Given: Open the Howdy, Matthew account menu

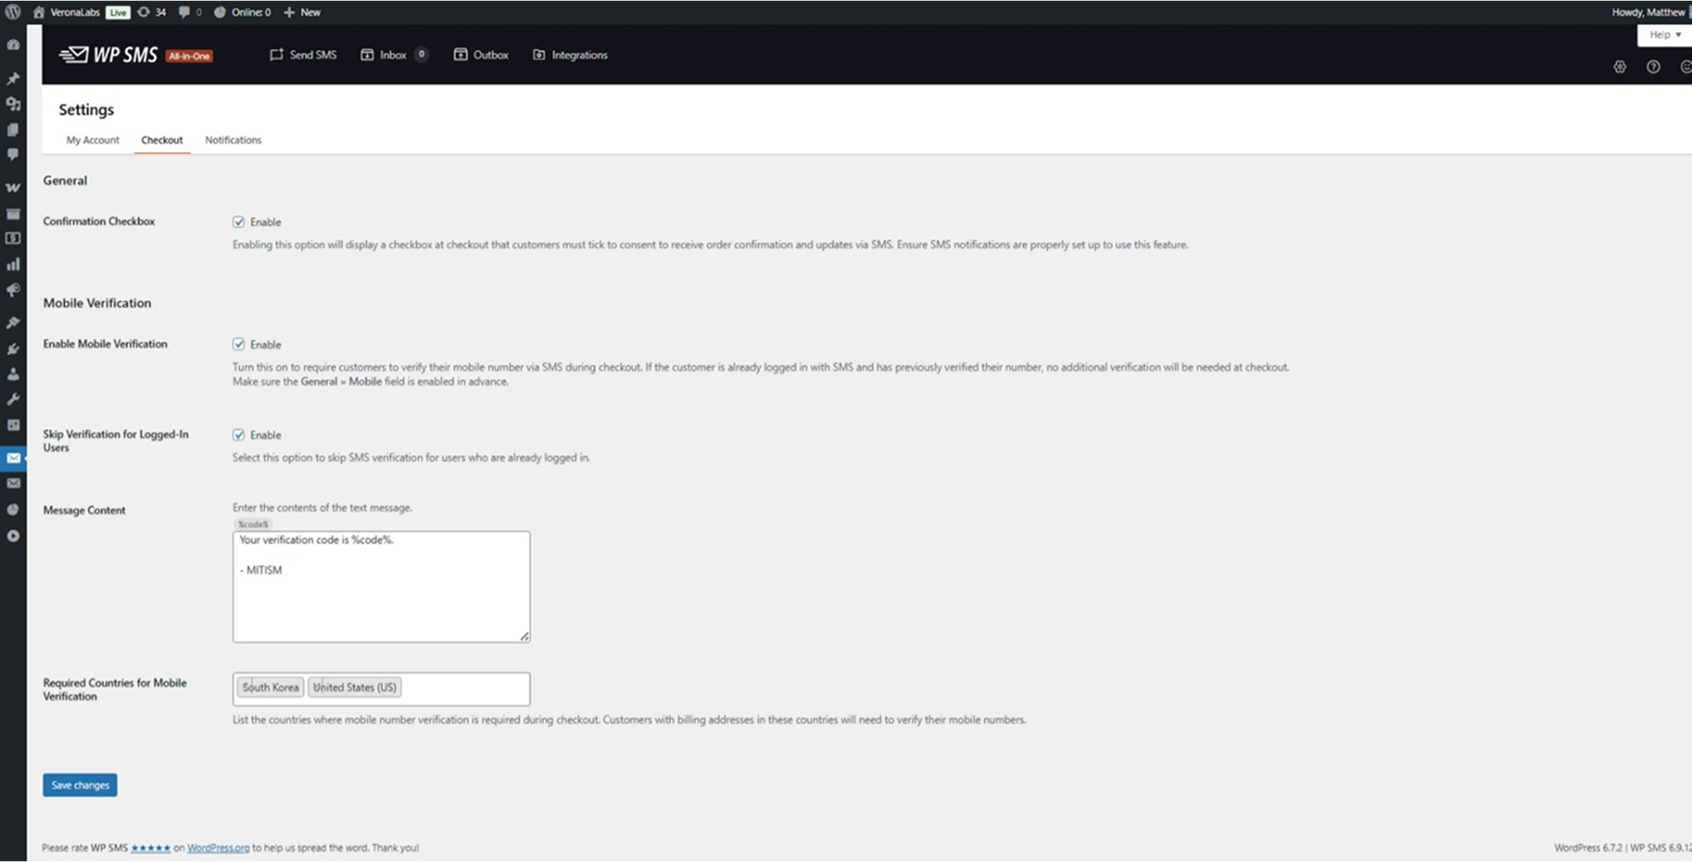Looking at the screenshot, I should coord(1649,13).
